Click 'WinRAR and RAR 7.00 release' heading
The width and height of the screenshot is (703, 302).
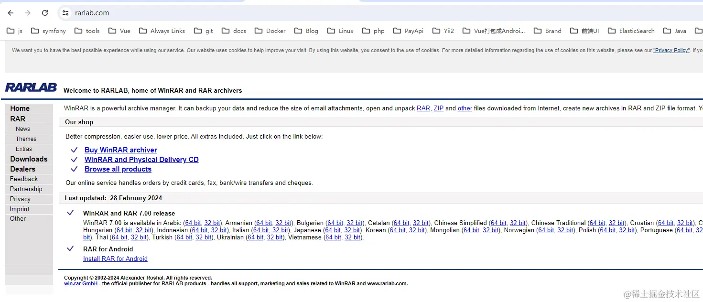[x=129, y=214]
